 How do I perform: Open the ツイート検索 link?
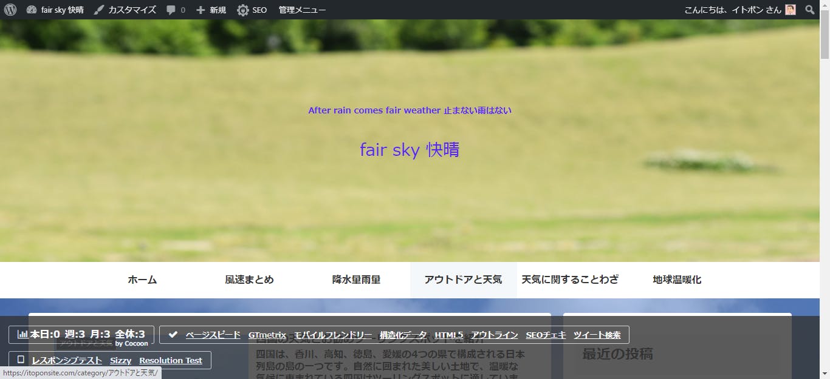coord(597,335)
